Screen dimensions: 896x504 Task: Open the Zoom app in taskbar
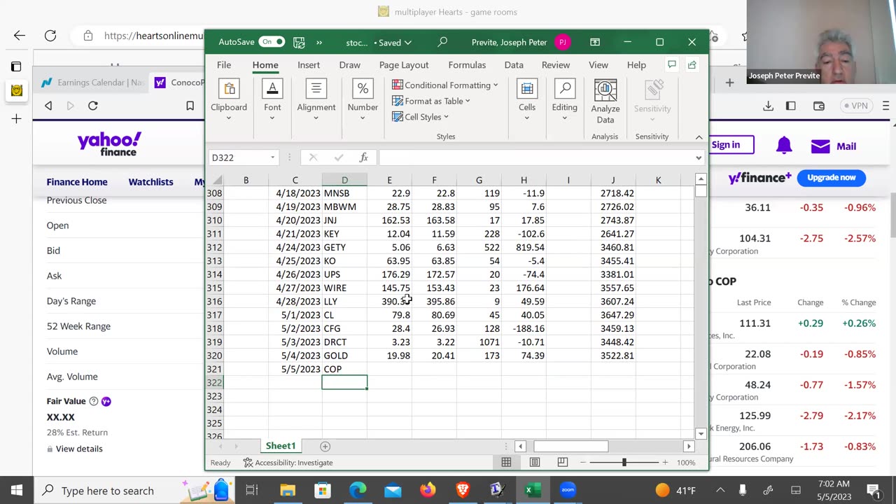(x=568, y=490)
